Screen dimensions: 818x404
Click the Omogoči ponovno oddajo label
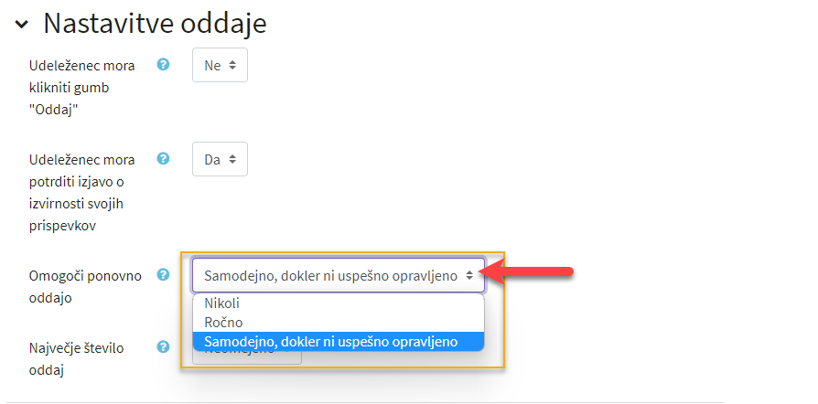[86, 287]
